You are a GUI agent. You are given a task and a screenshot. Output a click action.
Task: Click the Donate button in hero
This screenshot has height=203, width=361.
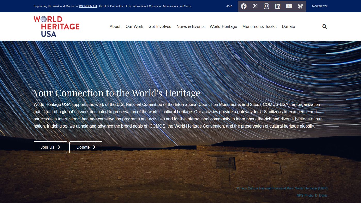coord(86,147)
